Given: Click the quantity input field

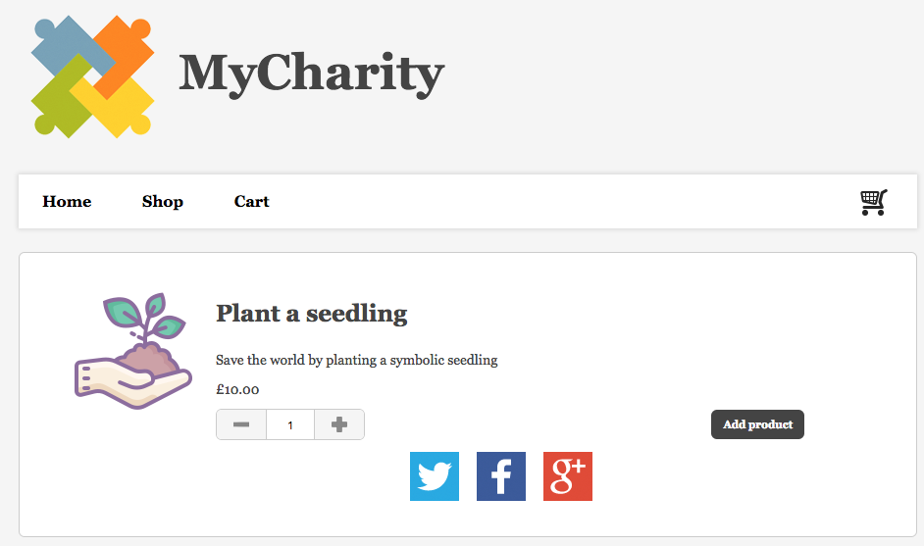Looking at the screenshot, I should pos(290,424).
